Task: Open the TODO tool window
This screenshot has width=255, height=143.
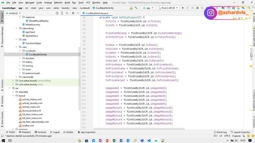Action: 10,132
